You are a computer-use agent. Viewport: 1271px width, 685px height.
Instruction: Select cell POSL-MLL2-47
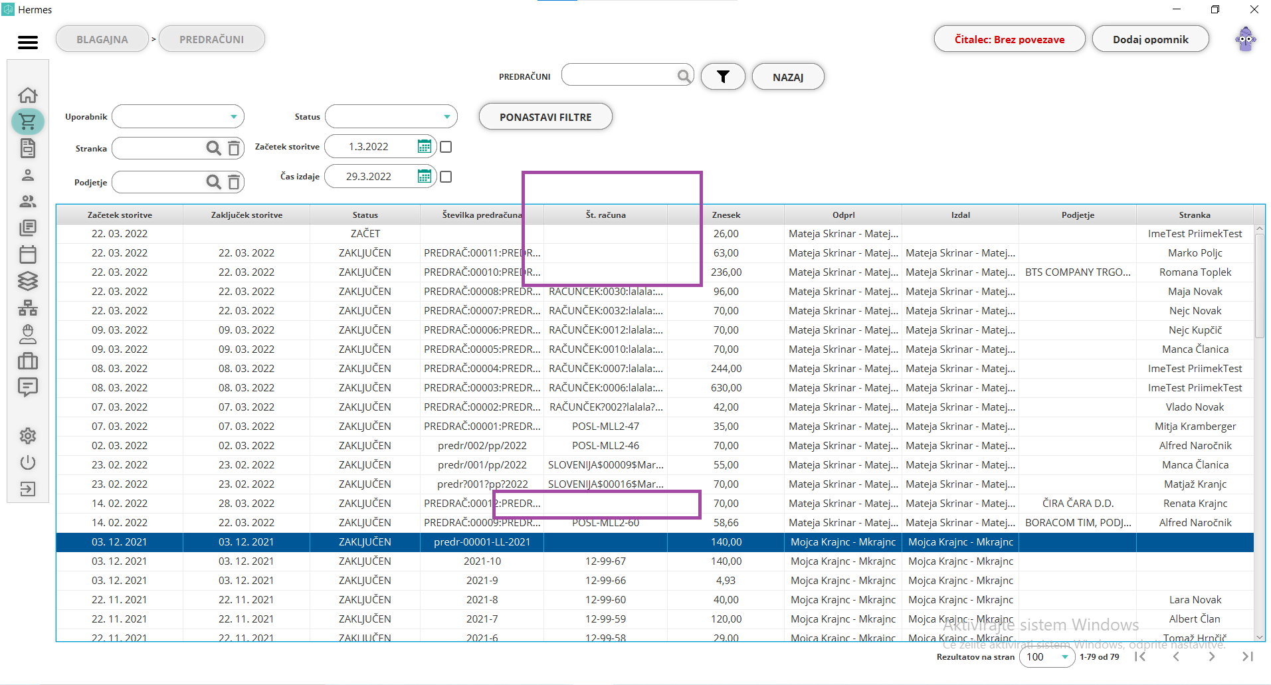click(605, 427)
